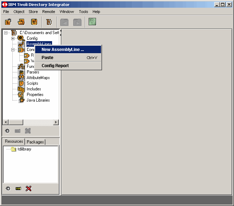Image resolution: width=234 pixels, height=206 pixels.
Task: Click the Java Libraries coffee cup icon
Action: point(21,100)
